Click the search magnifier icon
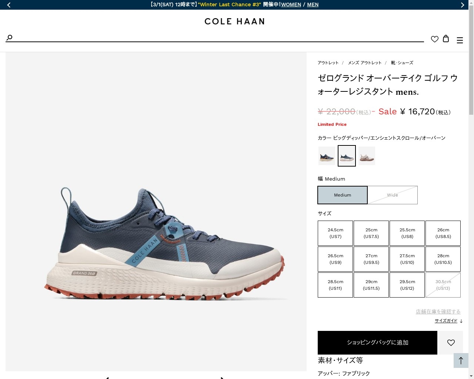Screen dimensions: 474x379 (x=10, y=37)
